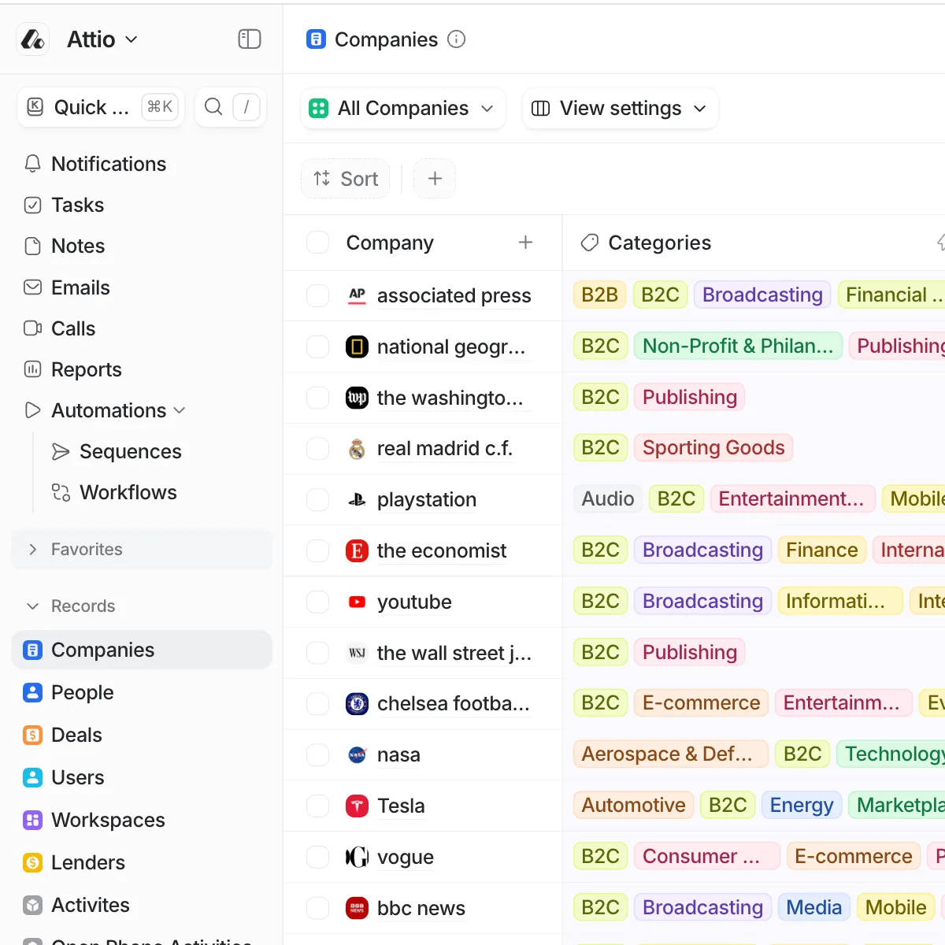Image resolution: width=945 pixels, height=945 pixels.
Task: Click the Users record icon
Action: coord(32,777)
